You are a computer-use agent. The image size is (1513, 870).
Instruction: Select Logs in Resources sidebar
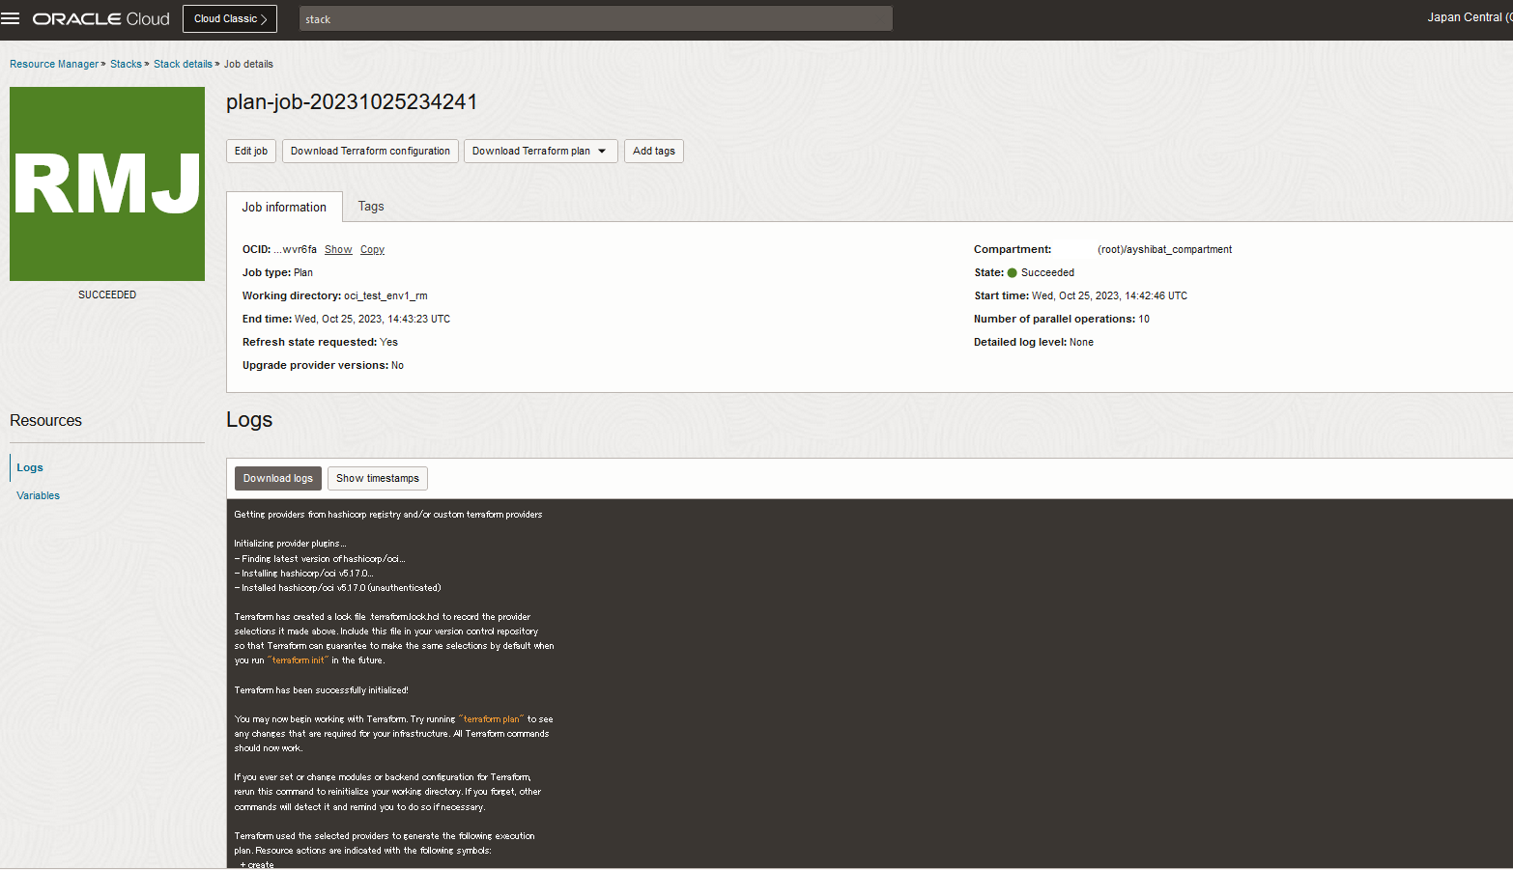pyautogui.click(x=30, y=467)
